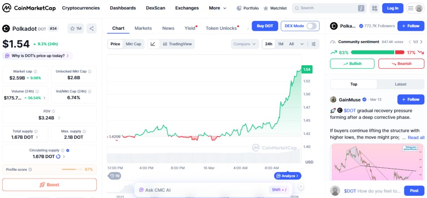427x198 pixels.
Task: Click FDV info icon
Action: [54, 111]
